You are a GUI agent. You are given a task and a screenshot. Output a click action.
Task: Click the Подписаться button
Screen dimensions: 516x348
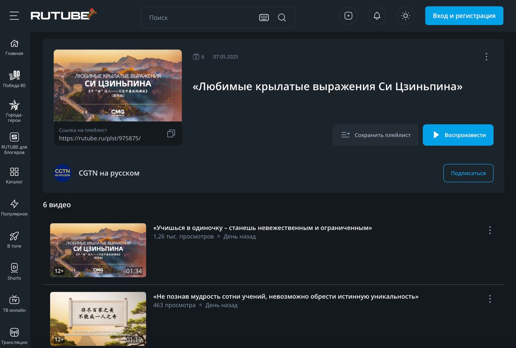click(468, 173)
